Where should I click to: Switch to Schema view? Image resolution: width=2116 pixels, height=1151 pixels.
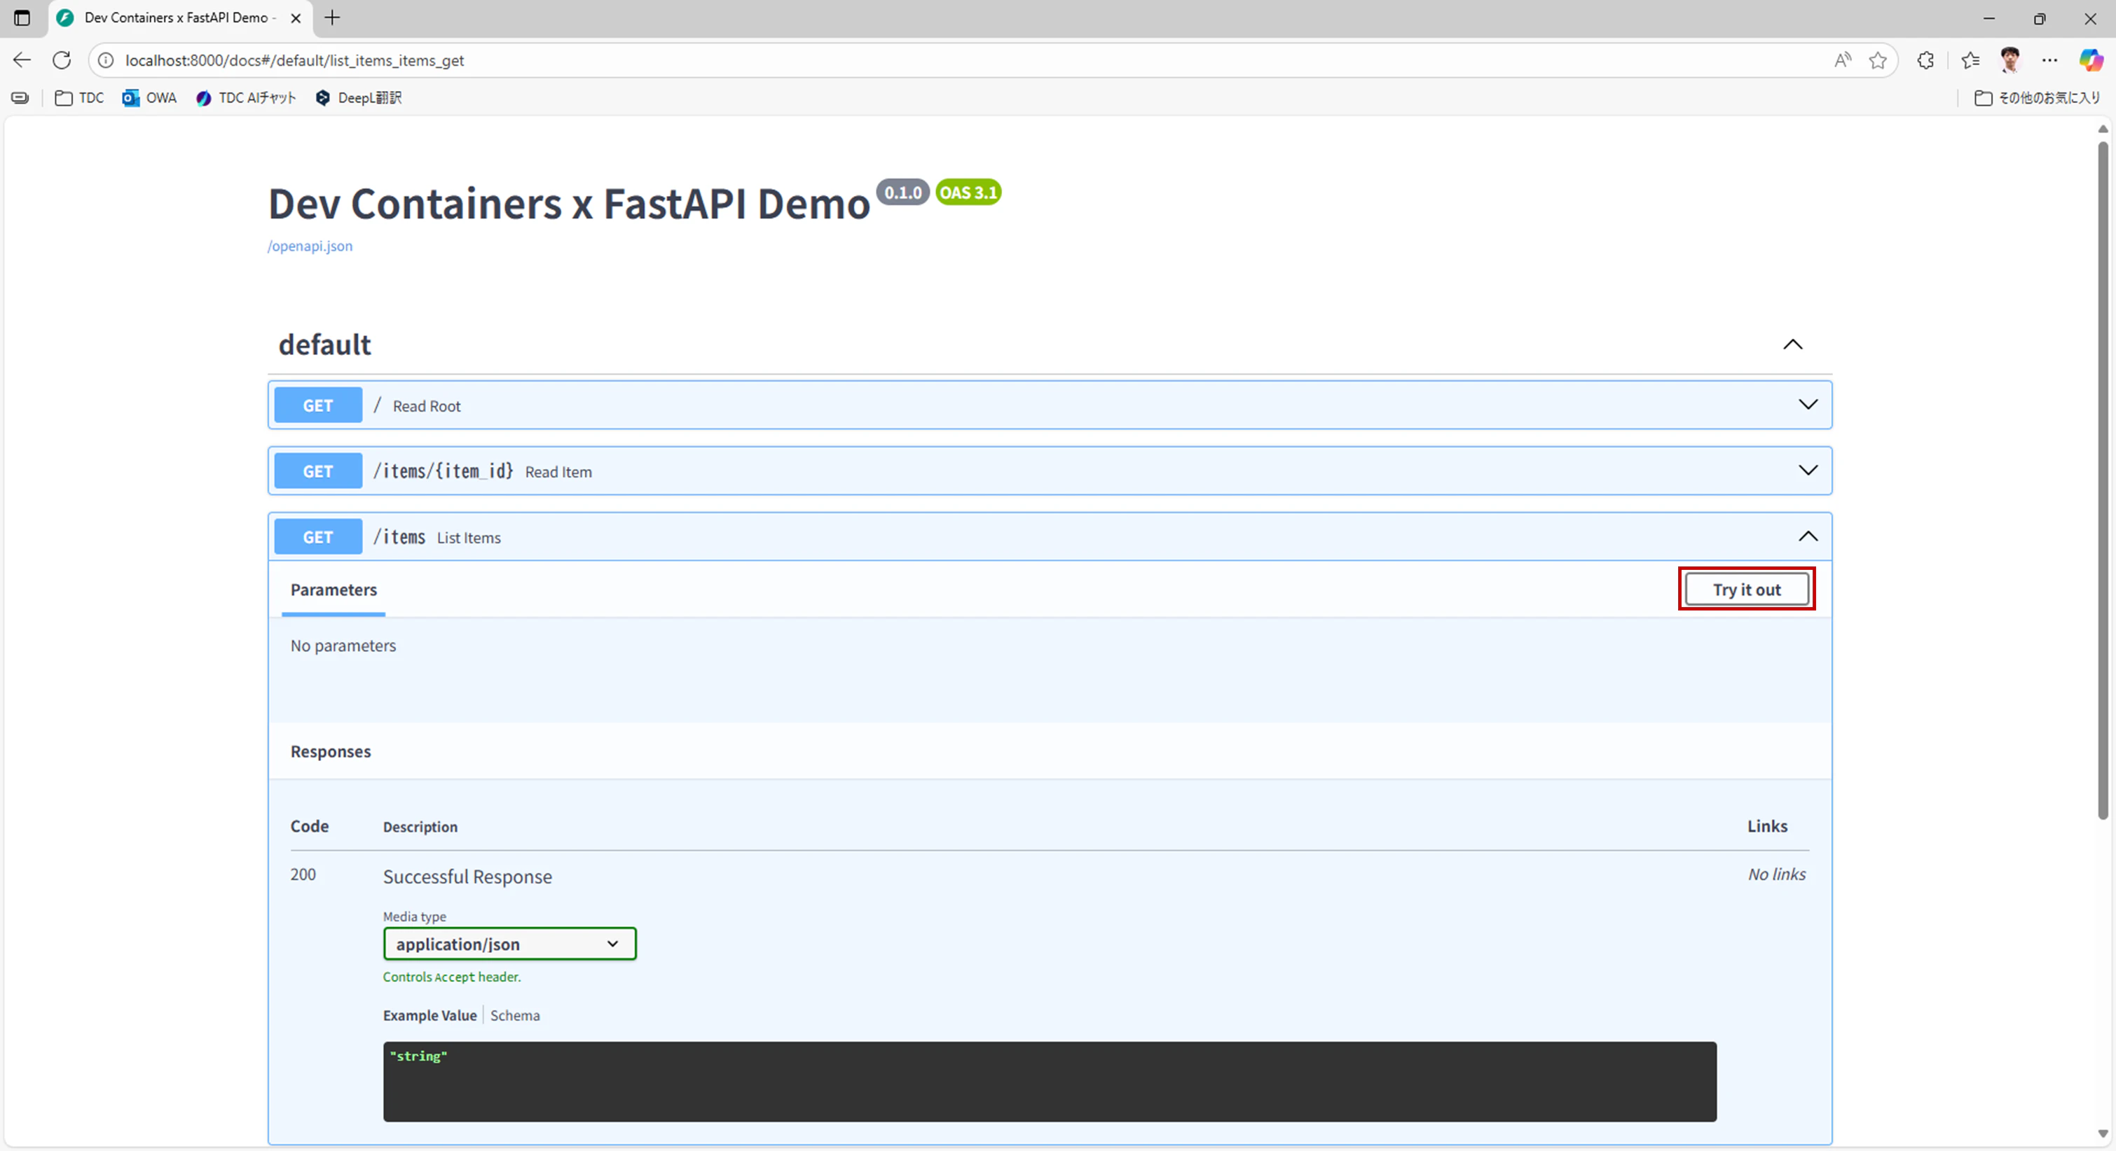click(515, 1014)
